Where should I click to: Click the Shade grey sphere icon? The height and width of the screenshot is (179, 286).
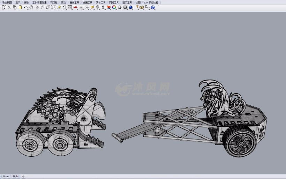[x=120, y=7]
